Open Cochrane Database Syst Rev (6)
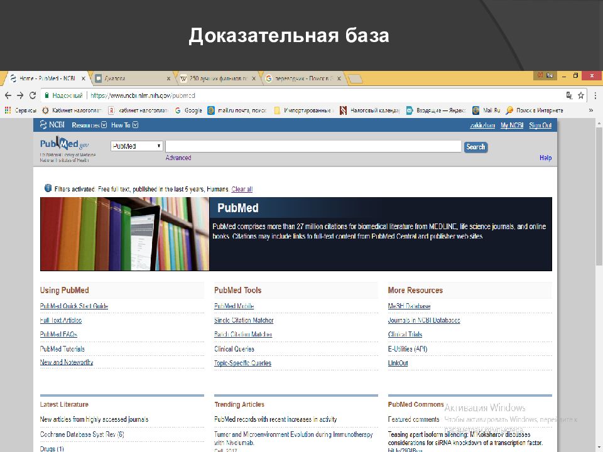The height and width of the screenshot is (452, 603). 82,434
